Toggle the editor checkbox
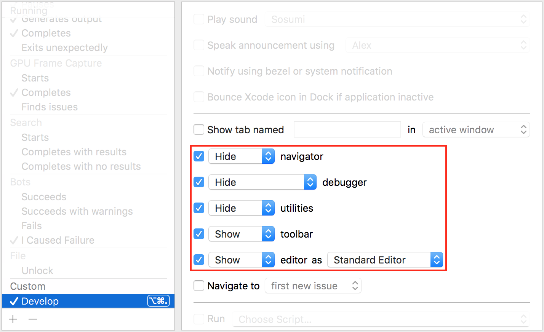The image size is (544, 332). point(199,260)
